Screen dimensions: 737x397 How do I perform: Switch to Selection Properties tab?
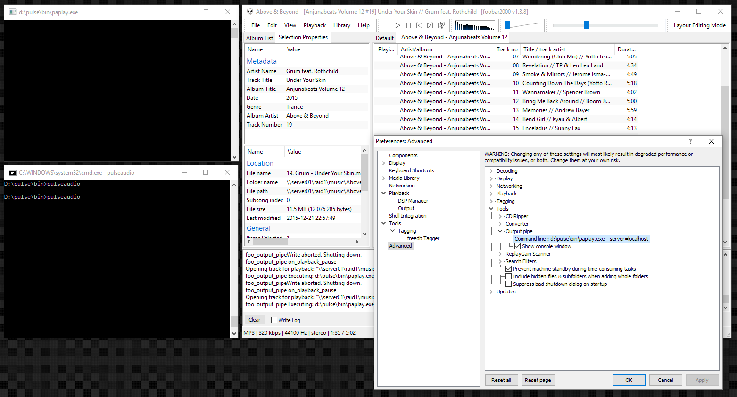pyautogui.click(x=303, y=37)
